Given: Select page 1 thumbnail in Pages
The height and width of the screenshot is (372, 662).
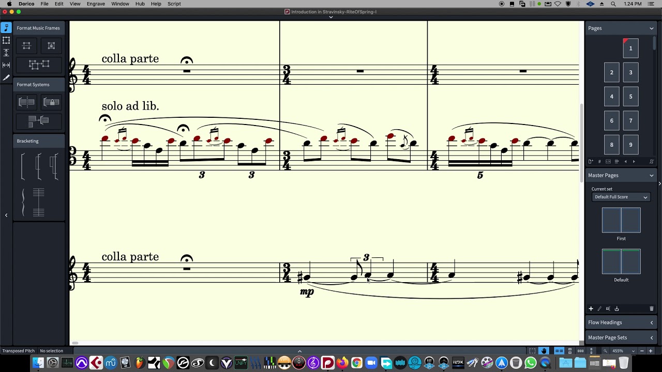Looking at the screenshot, I should 630,48.
